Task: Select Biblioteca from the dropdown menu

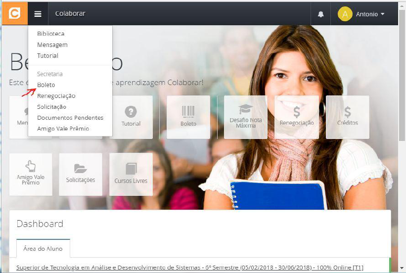Action: [x=50, y=34]
